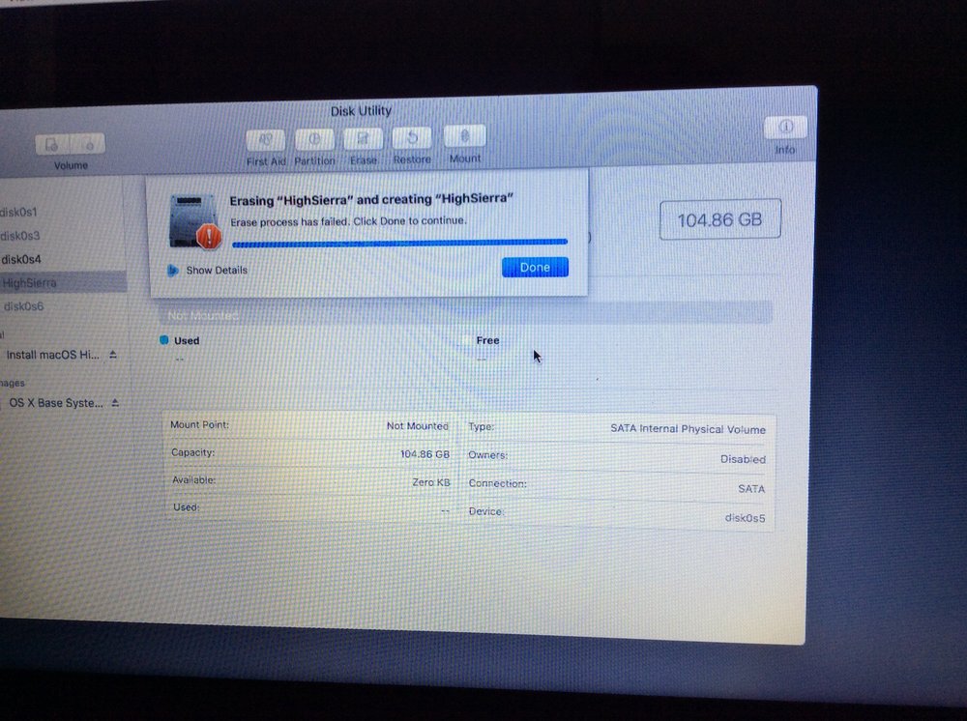Click the Mount Point Not Mounted value
Screen dimensions: 967x721
pyautogui.click(x=417, y=426)
